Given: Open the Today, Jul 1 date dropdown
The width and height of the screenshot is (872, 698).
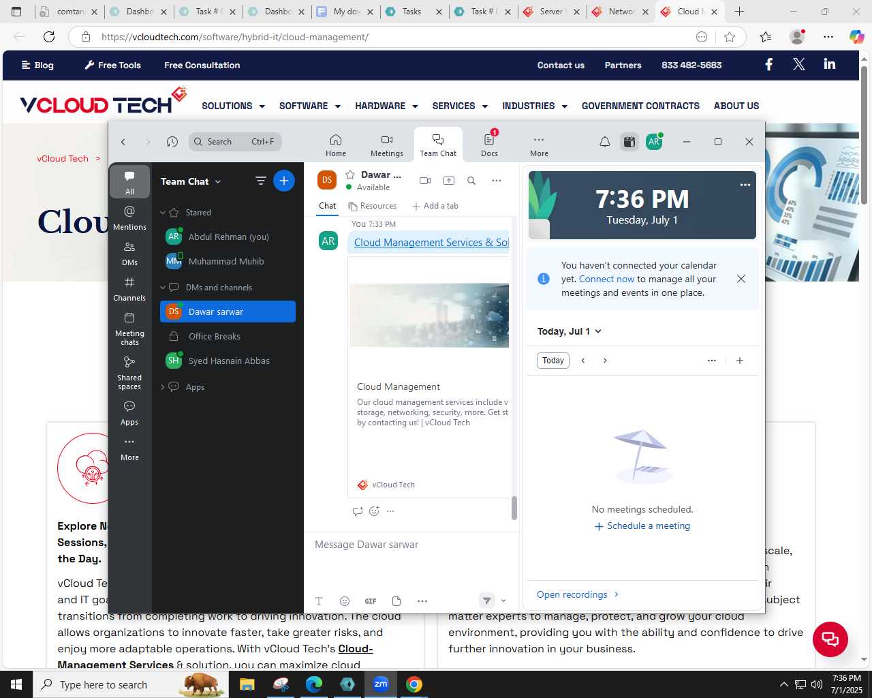Looking at the screenshot, I should (570, 331).
